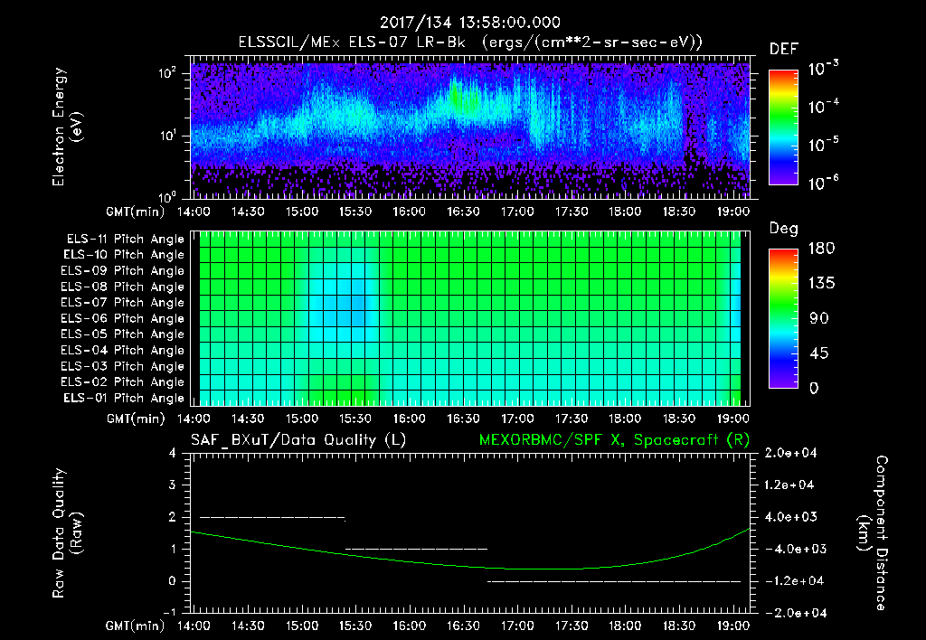Click the ELS-08 Pitch Angle row label
Viewport: 926px width, 640px height.
(123, 287)
